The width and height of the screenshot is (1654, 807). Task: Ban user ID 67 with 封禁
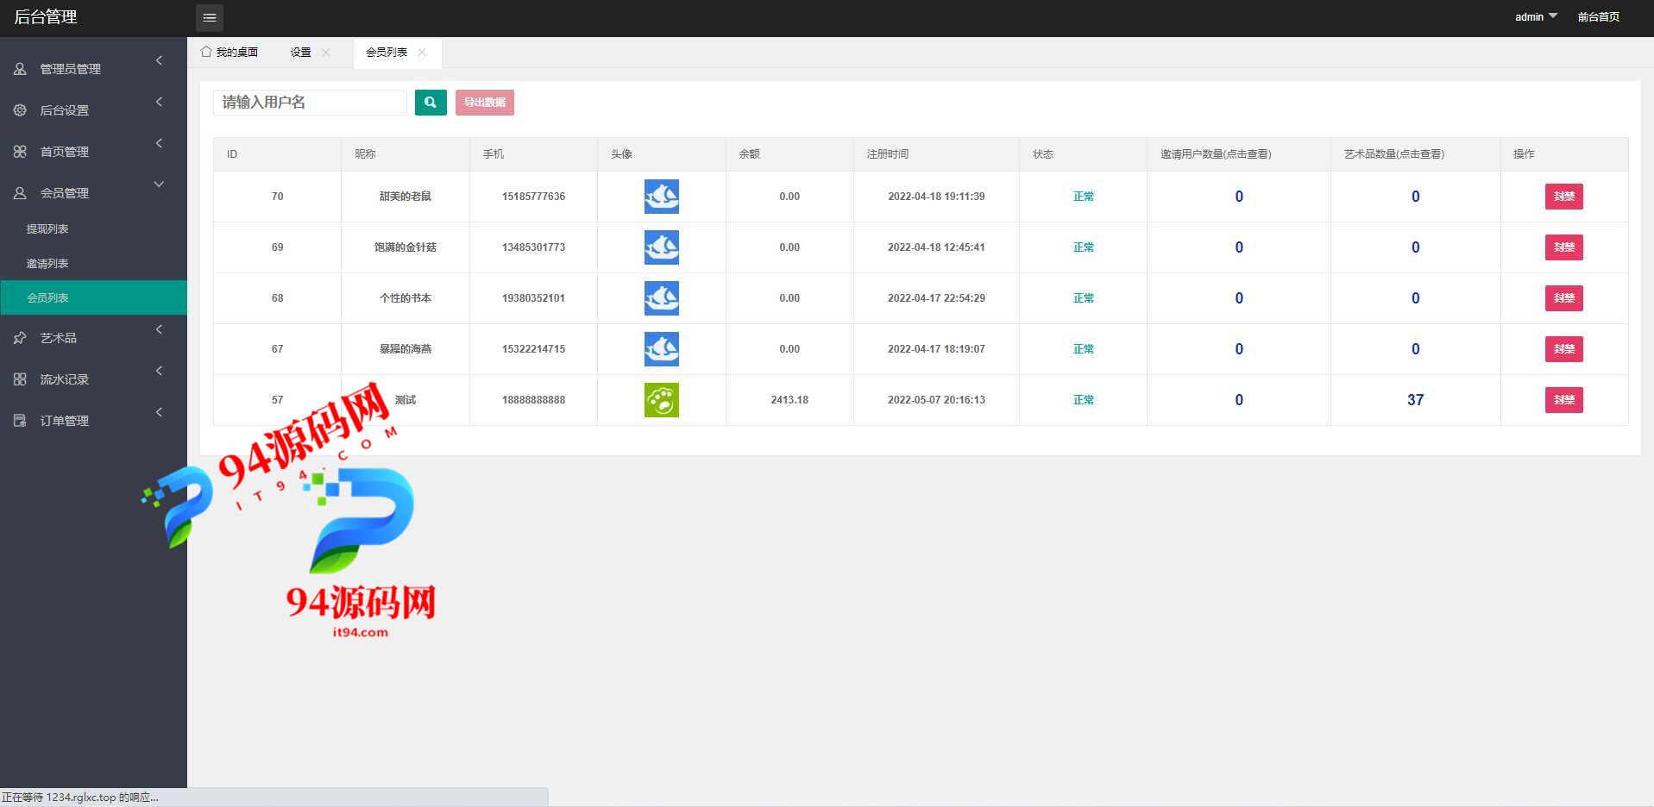[1564, 349]
